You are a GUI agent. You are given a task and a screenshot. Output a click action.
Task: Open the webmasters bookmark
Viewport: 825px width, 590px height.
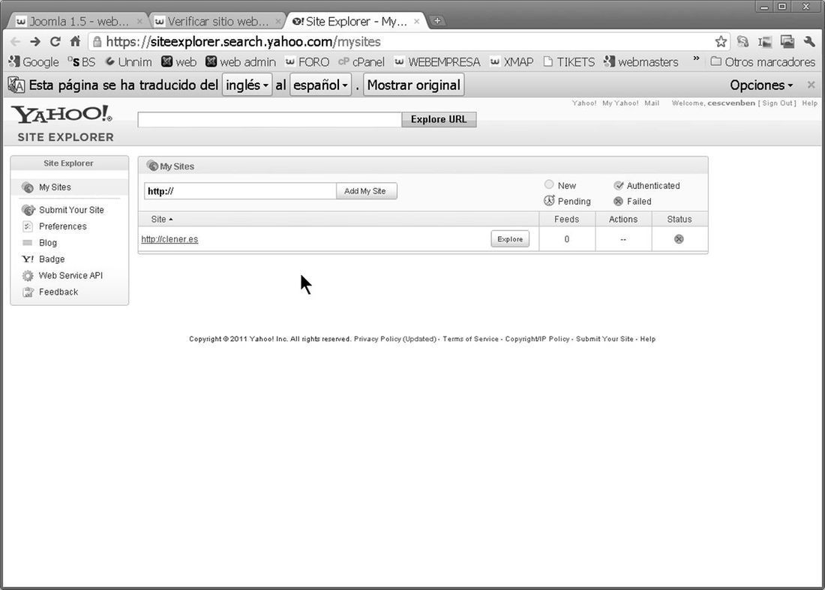[x=641, y=62]
